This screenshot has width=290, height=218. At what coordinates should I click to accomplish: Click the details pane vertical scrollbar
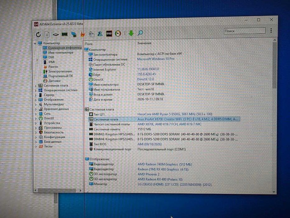click(274, 65)
